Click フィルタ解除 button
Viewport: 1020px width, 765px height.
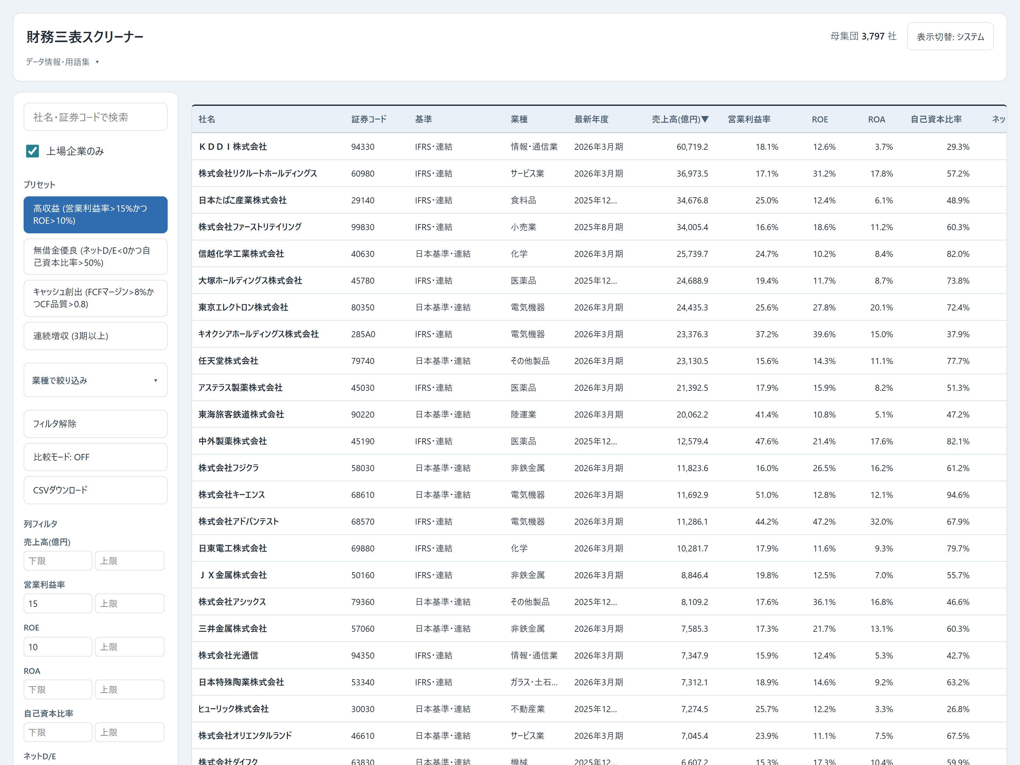(x=95, y=424)
